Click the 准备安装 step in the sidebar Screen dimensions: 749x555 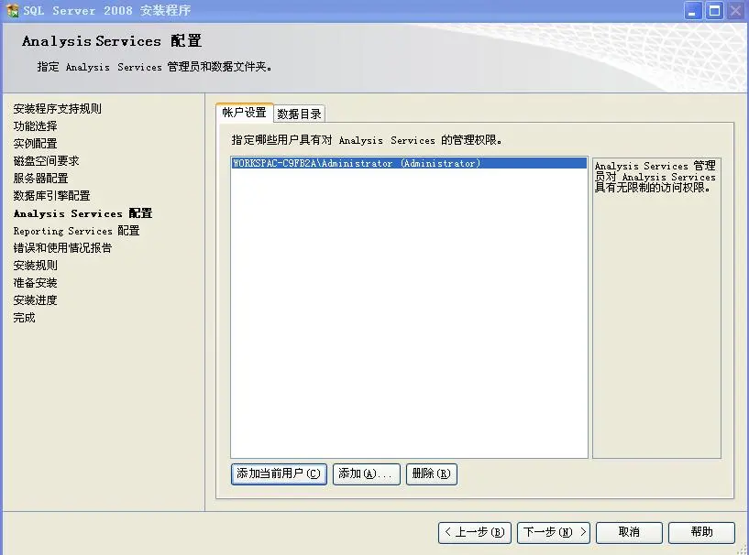point(36,283)
